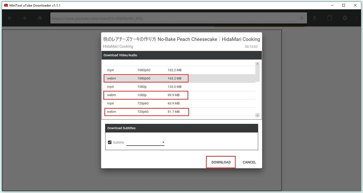363x193 pixels.
Task: Open the home page via house icon
Action: (40, 18)
